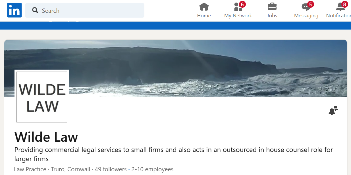351x175 pixels.
Task: Click the magnifying glass search icon
Action: [x=35, y=11]
